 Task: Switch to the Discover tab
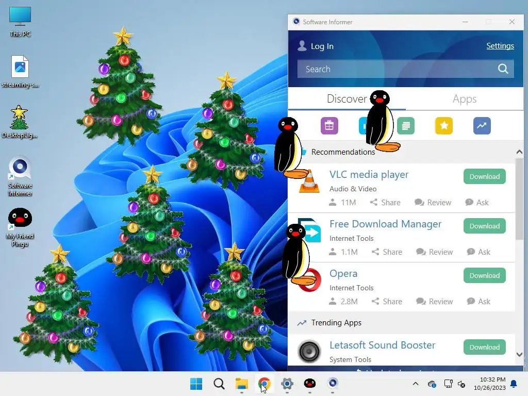pyautogui.click(x=347, y=98)
